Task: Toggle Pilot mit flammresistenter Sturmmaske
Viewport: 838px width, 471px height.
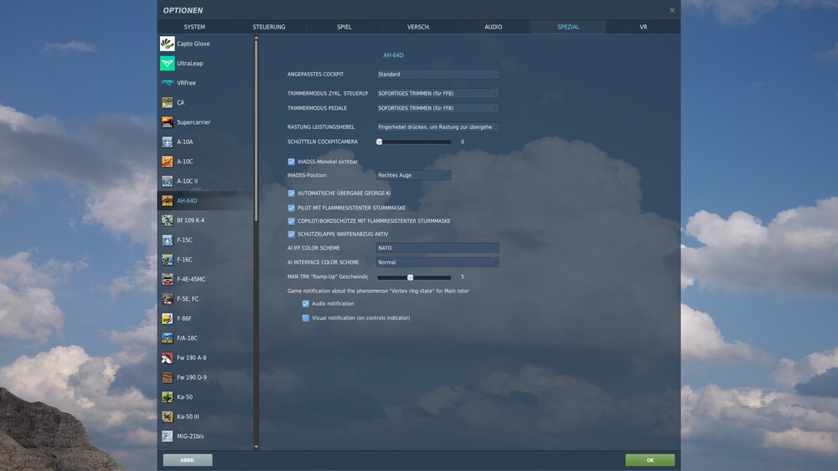Action: pyautogui.click(x=292, y=208)
